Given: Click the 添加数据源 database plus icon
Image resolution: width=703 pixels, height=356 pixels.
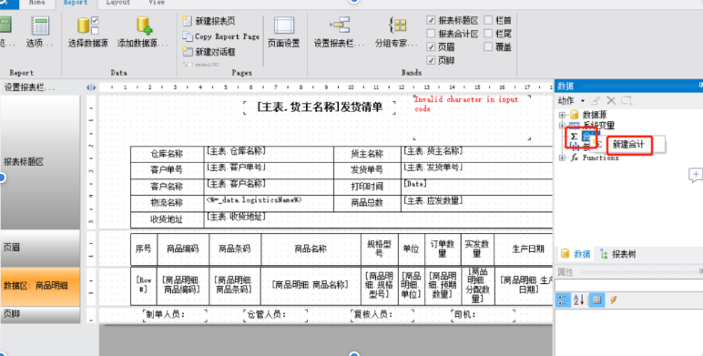Looking at the screenshot, I should pyautogui.click(x=145, y=25).
